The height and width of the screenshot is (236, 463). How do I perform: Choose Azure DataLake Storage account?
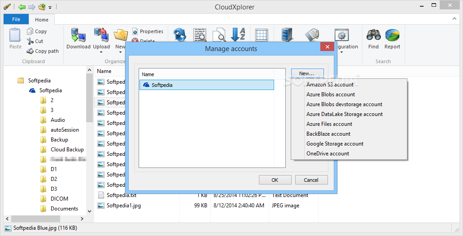[349, 114]
